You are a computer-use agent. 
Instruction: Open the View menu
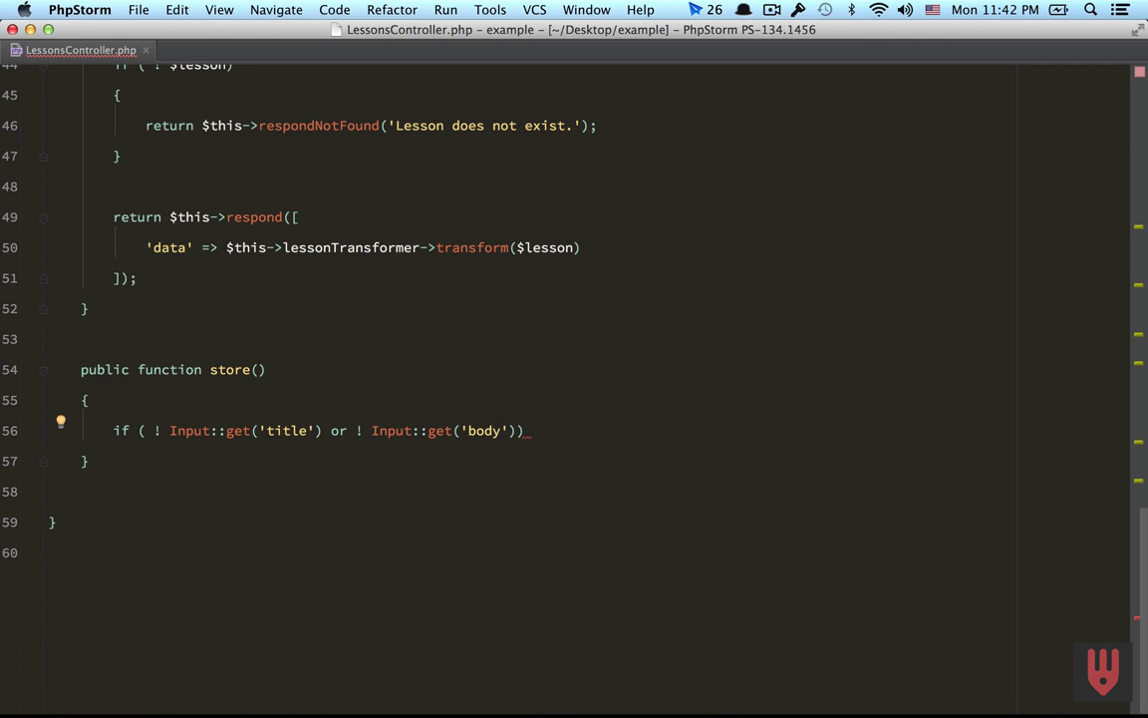click(x=219, y=10)
